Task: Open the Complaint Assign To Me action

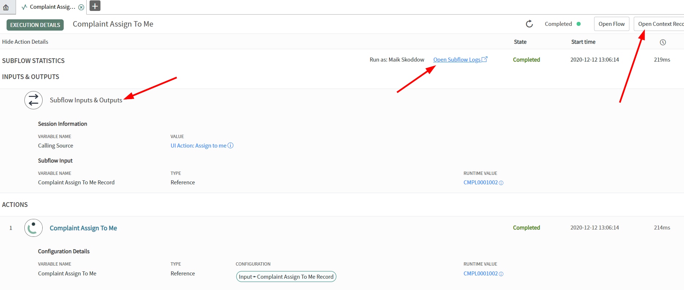Action: [x=83, y=228]
